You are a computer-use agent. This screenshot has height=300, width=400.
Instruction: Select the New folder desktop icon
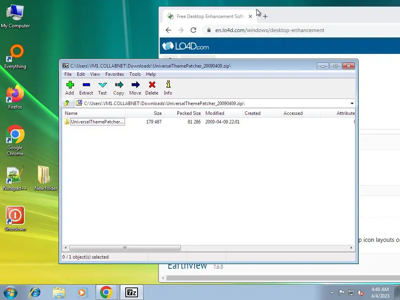click(45, 178)
